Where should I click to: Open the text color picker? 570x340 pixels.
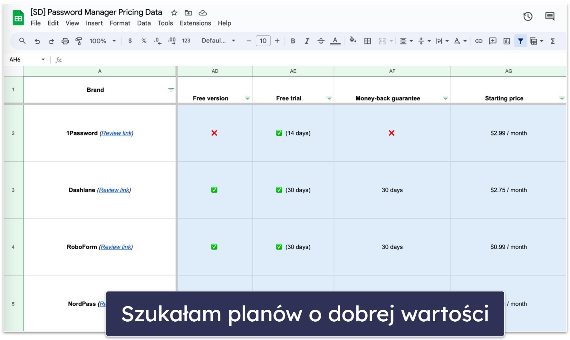335,41
